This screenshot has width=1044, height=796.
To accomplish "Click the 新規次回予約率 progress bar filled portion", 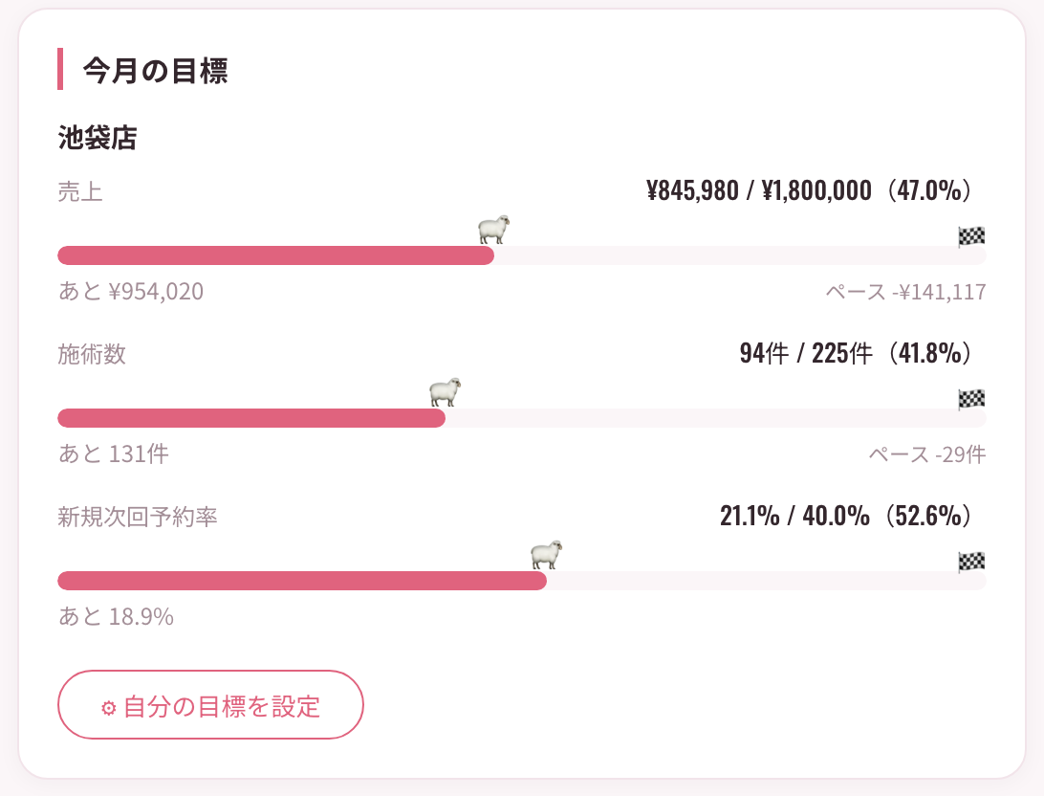I will (302, 580).
